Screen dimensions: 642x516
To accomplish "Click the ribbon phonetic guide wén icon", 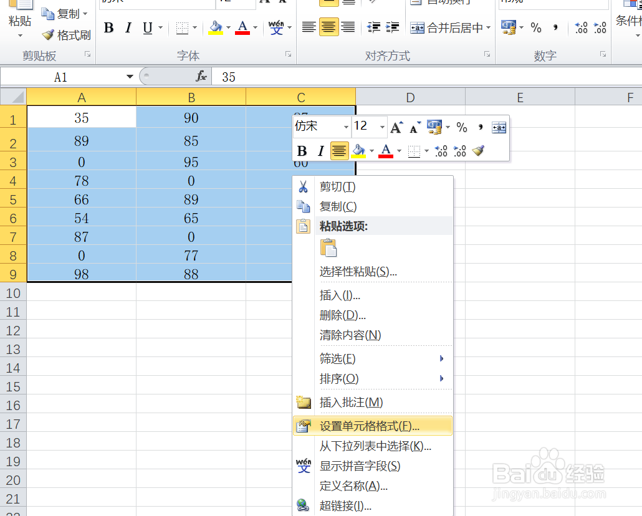I will coord(276,28).
